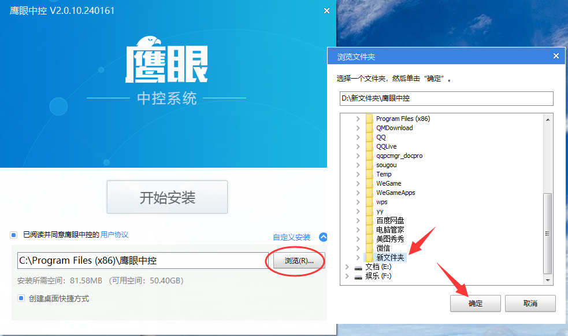Click the WeGameApps tree item label
Viewport: 568px width, 336px height.
[396, 193]
